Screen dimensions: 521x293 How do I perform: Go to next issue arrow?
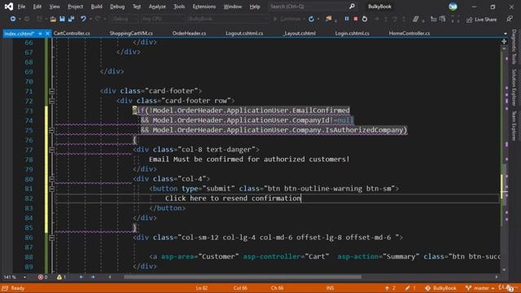click(x=93, y=277)
